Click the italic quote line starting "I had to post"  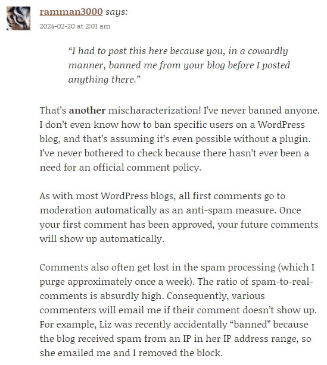pos(178,51)
